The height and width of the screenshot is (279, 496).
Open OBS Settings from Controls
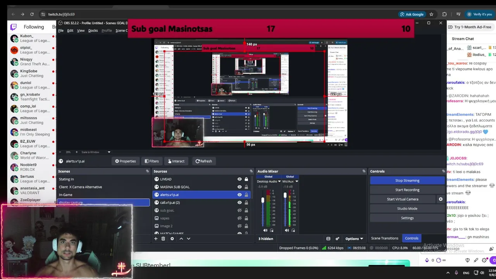click(407, 218)
